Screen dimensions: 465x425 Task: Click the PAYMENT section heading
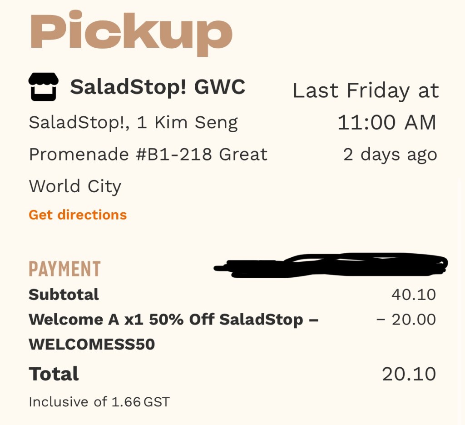click(64, 269)
